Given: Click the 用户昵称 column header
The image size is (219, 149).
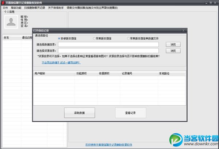Looking at the screenshot, I should tap(54, 74).
